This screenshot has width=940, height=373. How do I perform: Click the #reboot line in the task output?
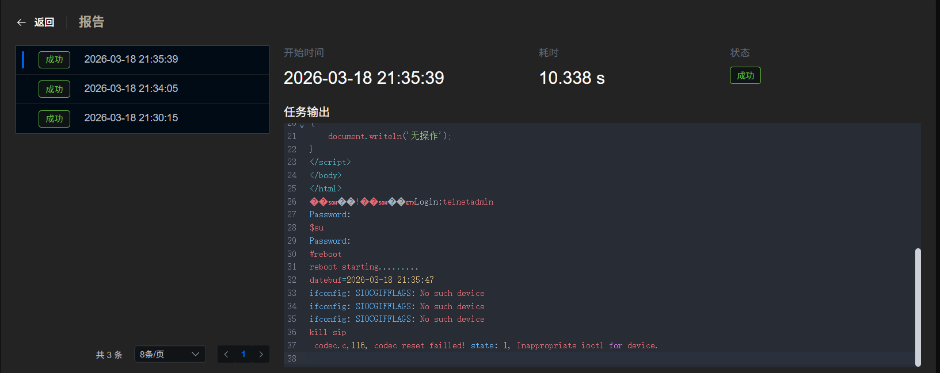[x=326, y=254]
